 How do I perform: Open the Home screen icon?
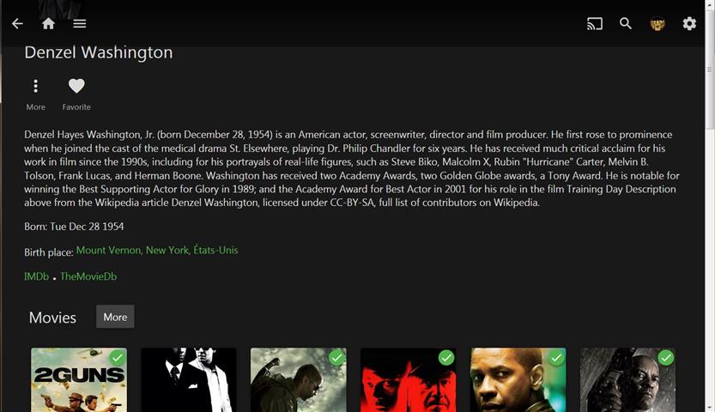click(x=48, y=24)
